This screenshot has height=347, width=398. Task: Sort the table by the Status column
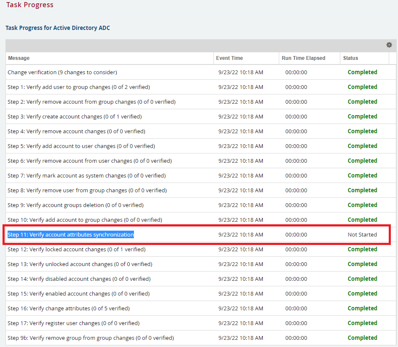[x=350, y=58]
